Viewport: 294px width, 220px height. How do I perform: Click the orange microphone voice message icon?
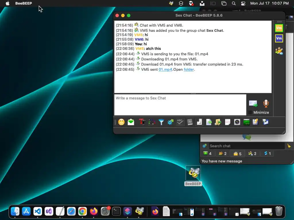click(266, 103)
